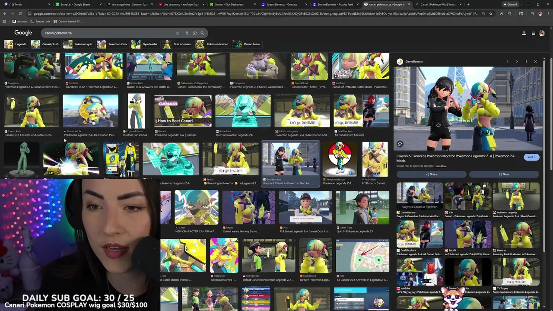Open Canari Battle Theme SoundCloud result

309,66
